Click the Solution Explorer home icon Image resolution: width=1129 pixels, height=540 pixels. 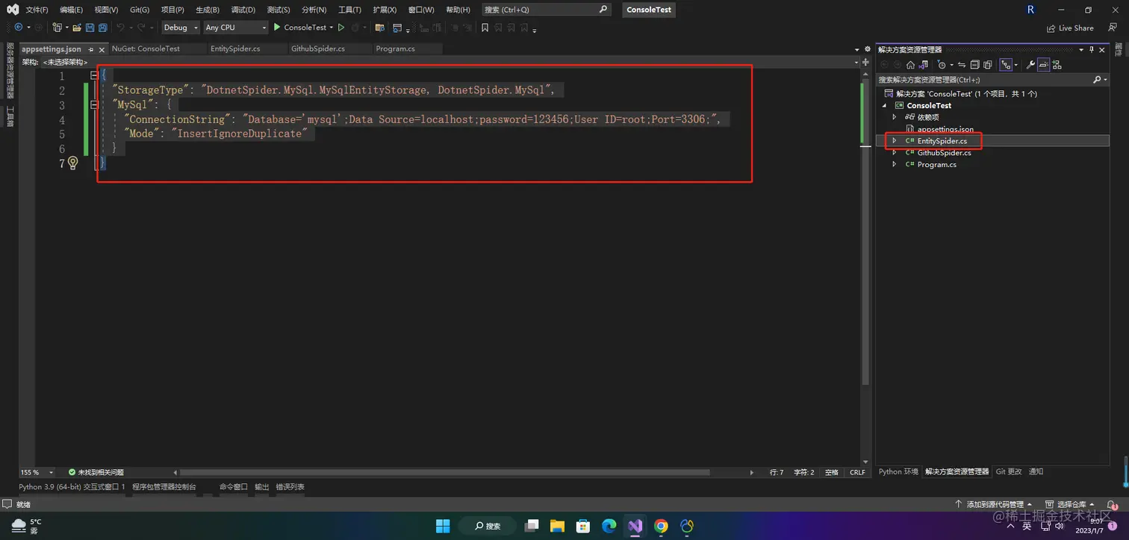(x=910, y=65)
